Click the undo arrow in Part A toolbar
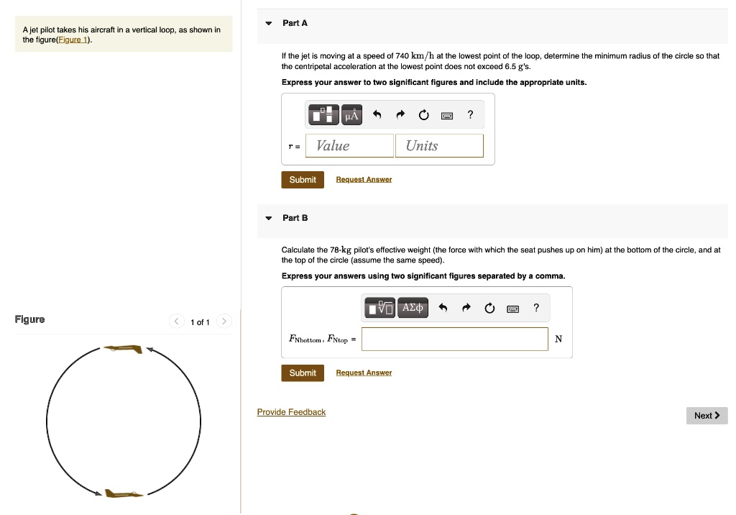The width and height of the screenshot is (736, 515). click(376, 114)
